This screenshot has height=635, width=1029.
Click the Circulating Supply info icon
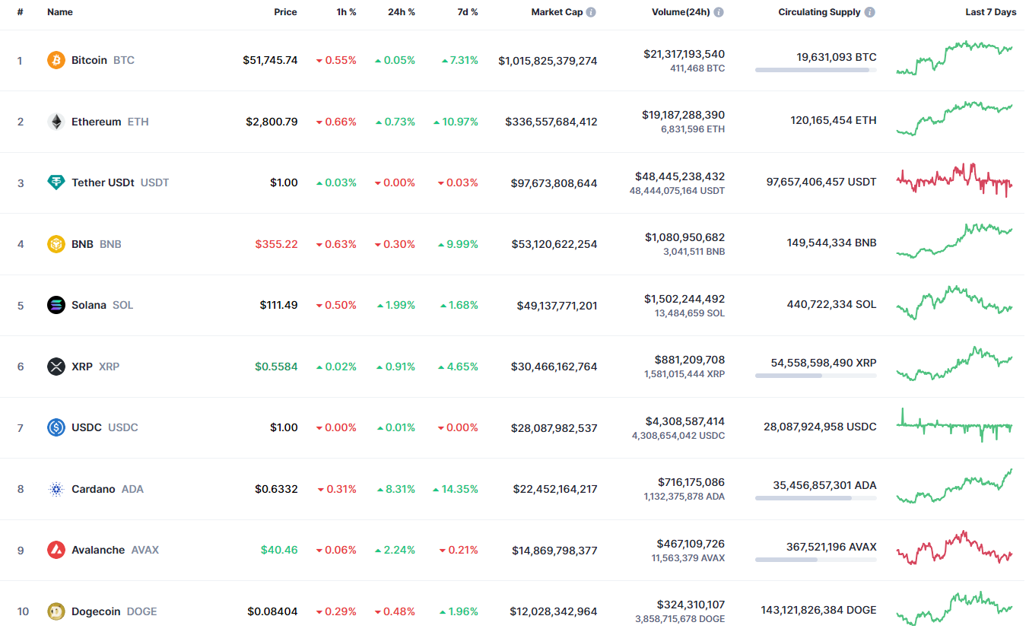pyautogui.click(x=869, y=12)
